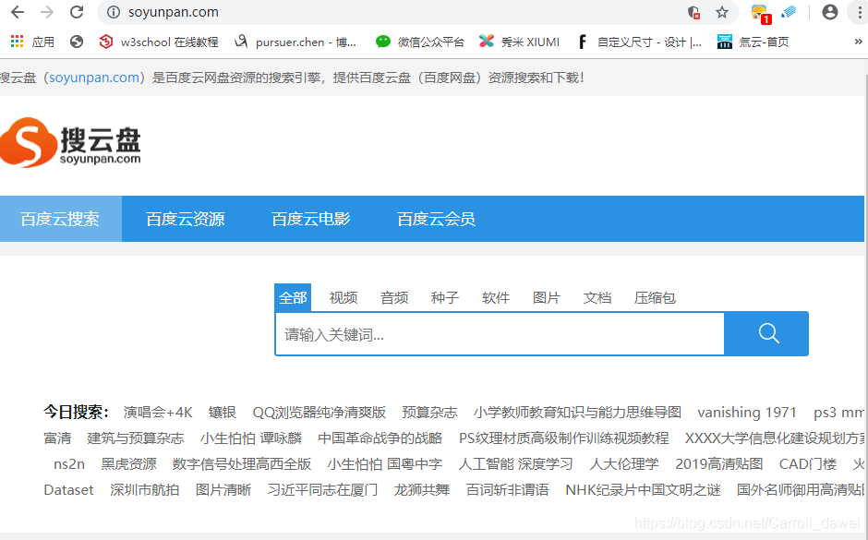868x540 pixels.
Task: Choose the 压缩包 search filter
Action: pos(655,297)
